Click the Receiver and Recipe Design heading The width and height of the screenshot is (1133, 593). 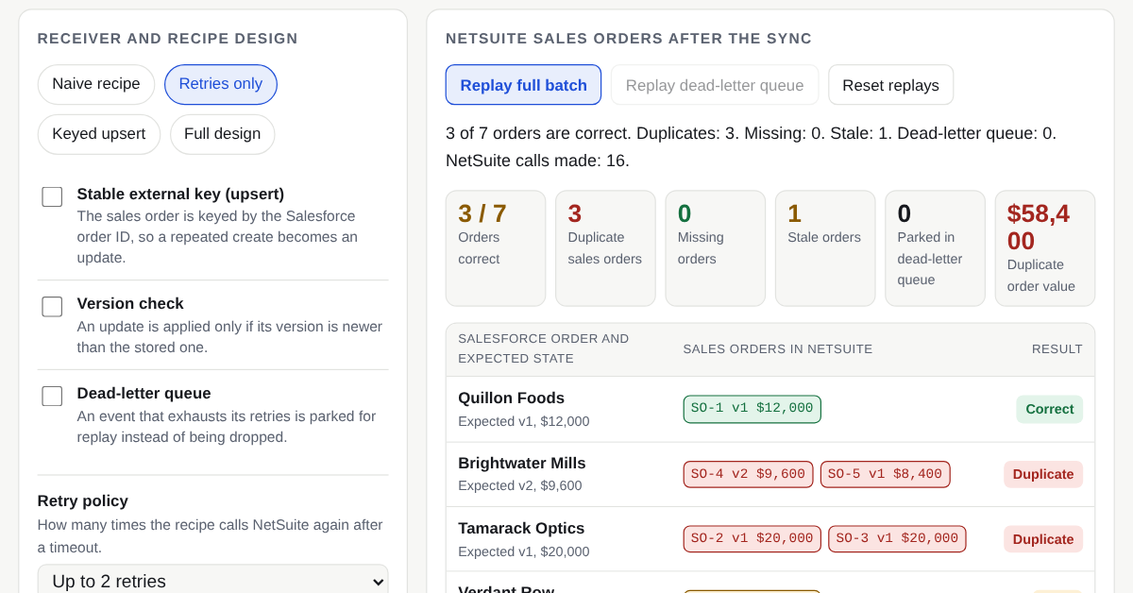168,39
